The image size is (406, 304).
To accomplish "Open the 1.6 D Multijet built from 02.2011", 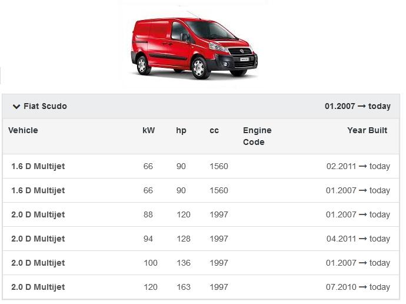I will (38, 167).
